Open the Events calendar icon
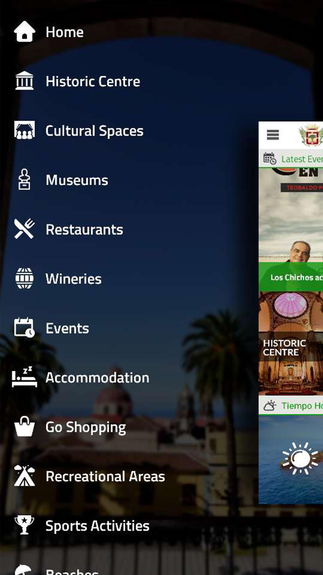 pos(24,328)
